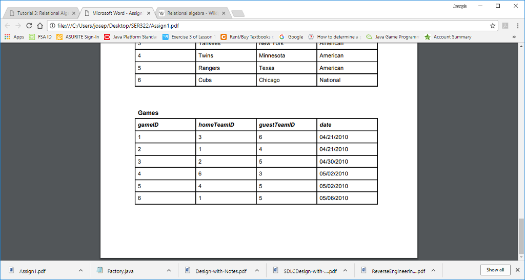
Task: Click Show all downloads button
Action: 495,270
